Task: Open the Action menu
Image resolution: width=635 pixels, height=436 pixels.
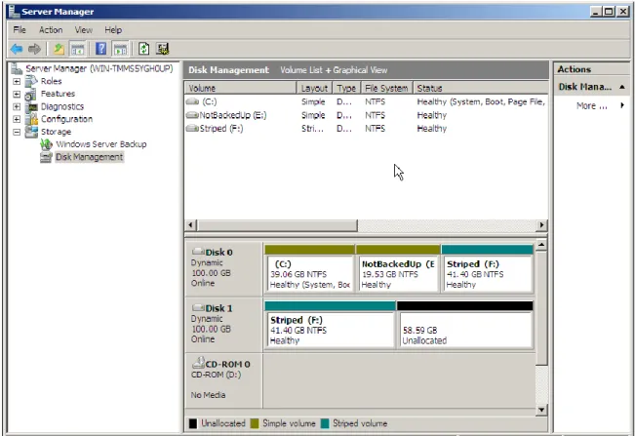Action: tap(51, 29)
